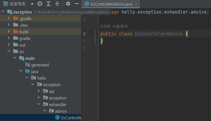Collapse the hello package
Viewport: 211px width, 121px height.
pos(27,77)
